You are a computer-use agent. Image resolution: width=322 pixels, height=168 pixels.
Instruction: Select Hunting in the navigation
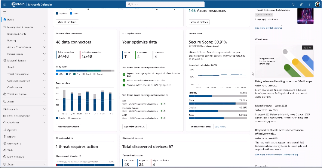pyautogui.click(x=12, y=41)
